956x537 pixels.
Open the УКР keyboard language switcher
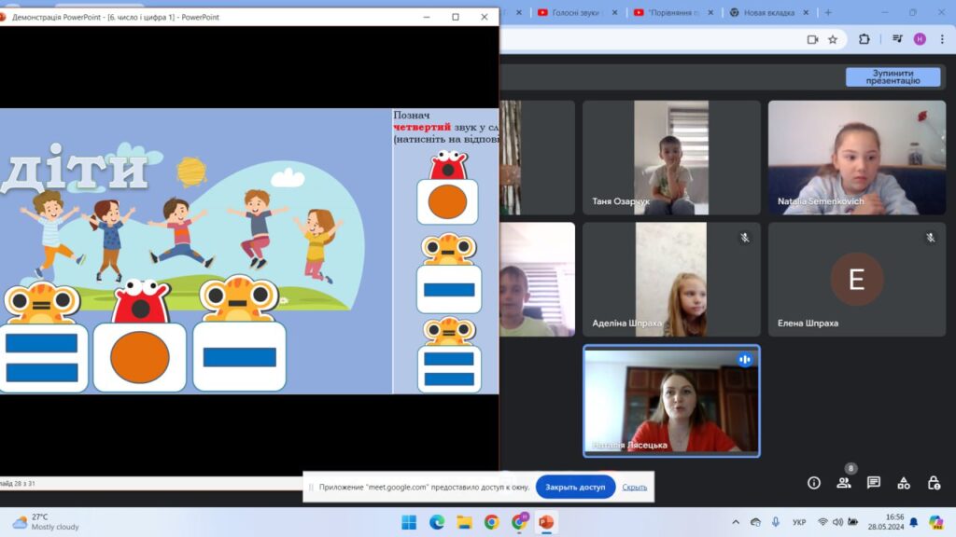(x=799, y=522)
